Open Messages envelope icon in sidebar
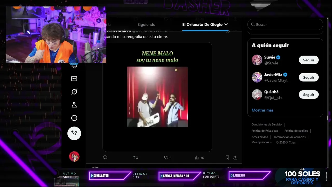This screenshot has height=187, width=332. tap(74, 79)
